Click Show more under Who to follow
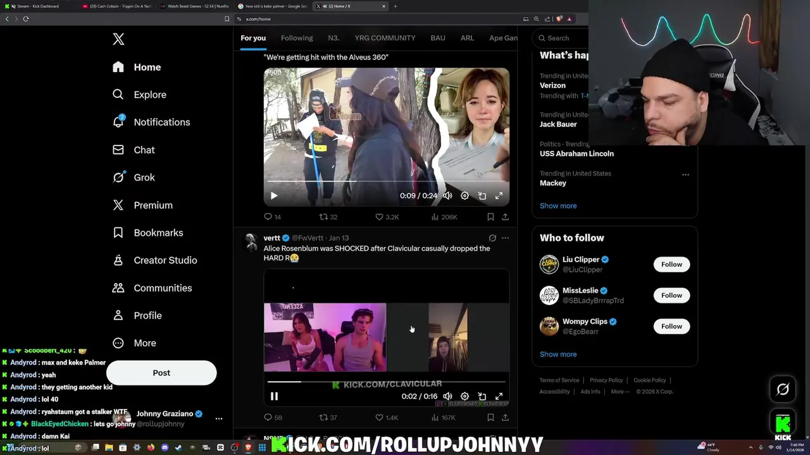 (x=558, y=354)
